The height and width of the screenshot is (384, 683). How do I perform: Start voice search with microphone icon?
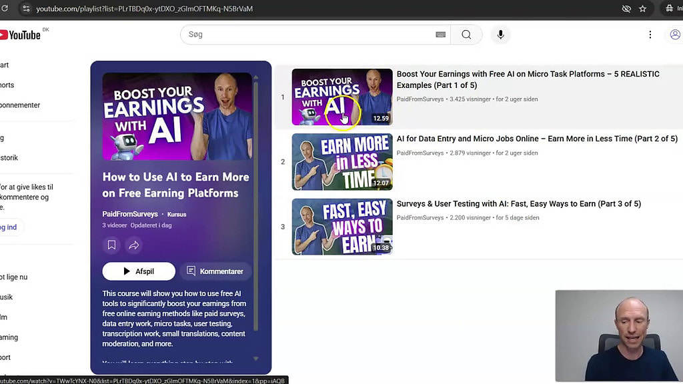500,35
